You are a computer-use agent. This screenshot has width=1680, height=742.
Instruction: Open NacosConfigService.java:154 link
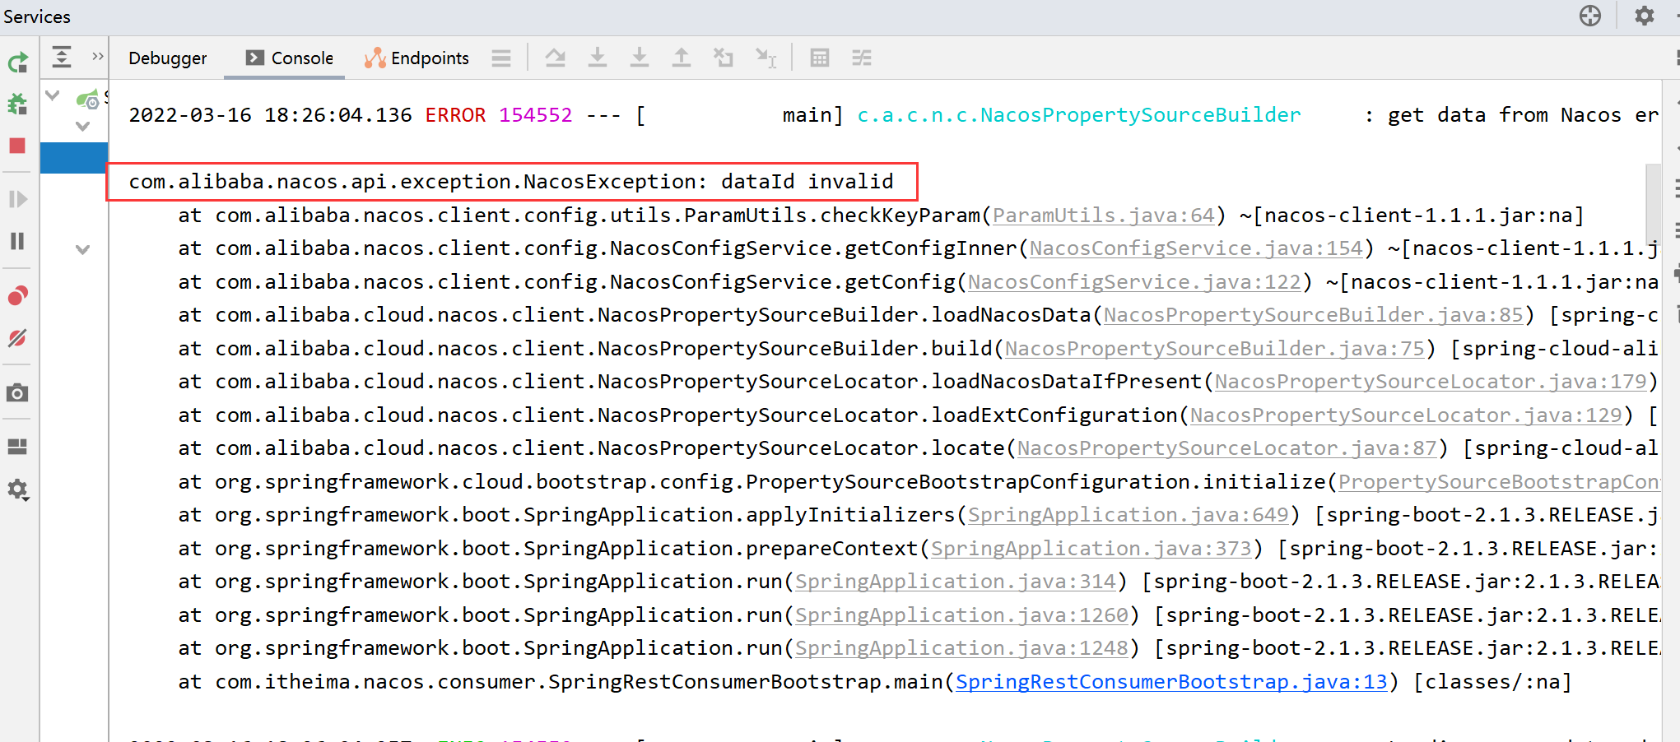click(x=1197, y=248)
